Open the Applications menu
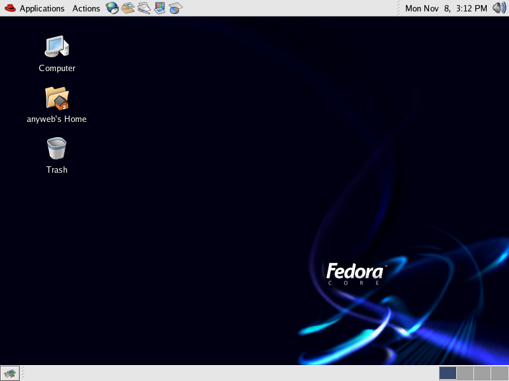 (x=42, y=8)
